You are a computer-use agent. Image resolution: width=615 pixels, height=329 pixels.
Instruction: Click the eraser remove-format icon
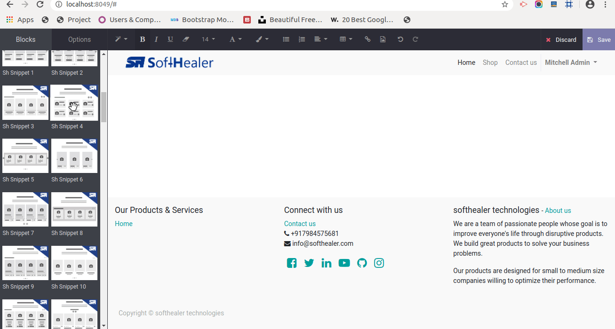coord(186,39)
